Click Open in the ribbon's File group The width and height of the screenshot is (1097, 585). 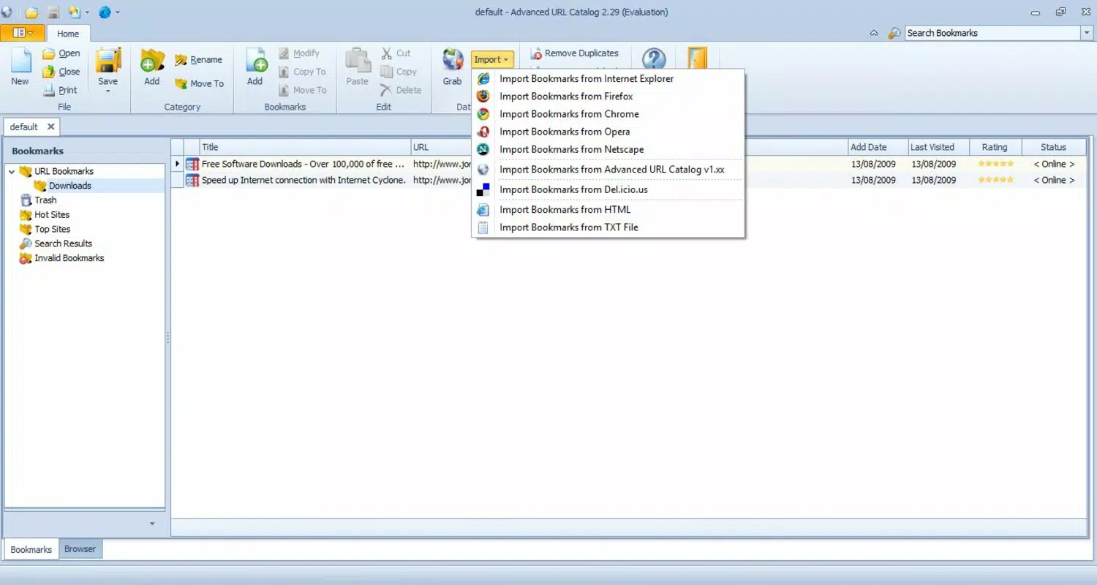pos(61,53)
